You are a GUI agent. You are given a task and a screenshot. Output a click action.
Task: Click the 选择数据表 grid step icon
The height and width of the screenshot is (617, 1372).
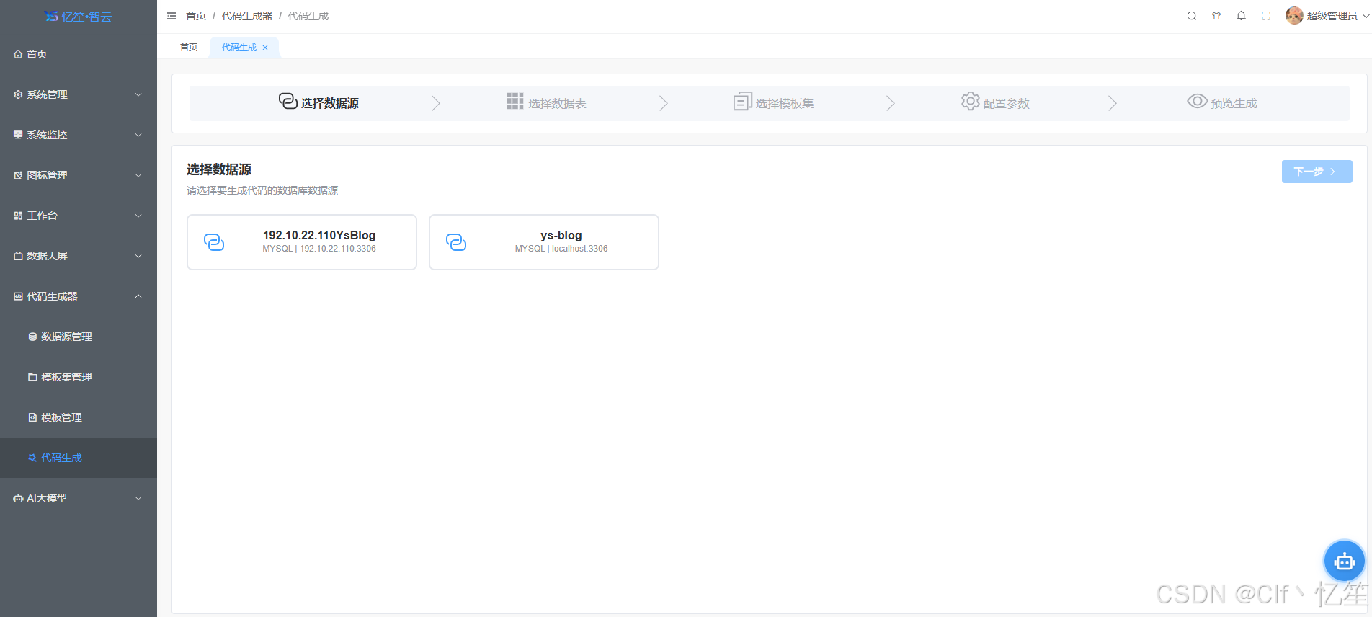pyautogui.click(x=515, y=101)
